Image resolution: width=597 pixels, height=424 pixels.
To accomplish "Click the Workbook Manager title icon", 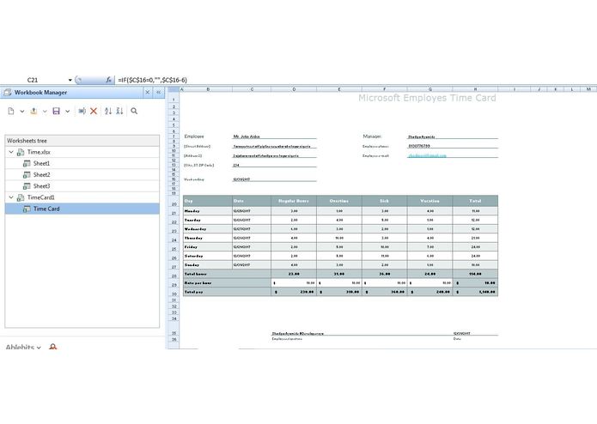I will (7, 93).
